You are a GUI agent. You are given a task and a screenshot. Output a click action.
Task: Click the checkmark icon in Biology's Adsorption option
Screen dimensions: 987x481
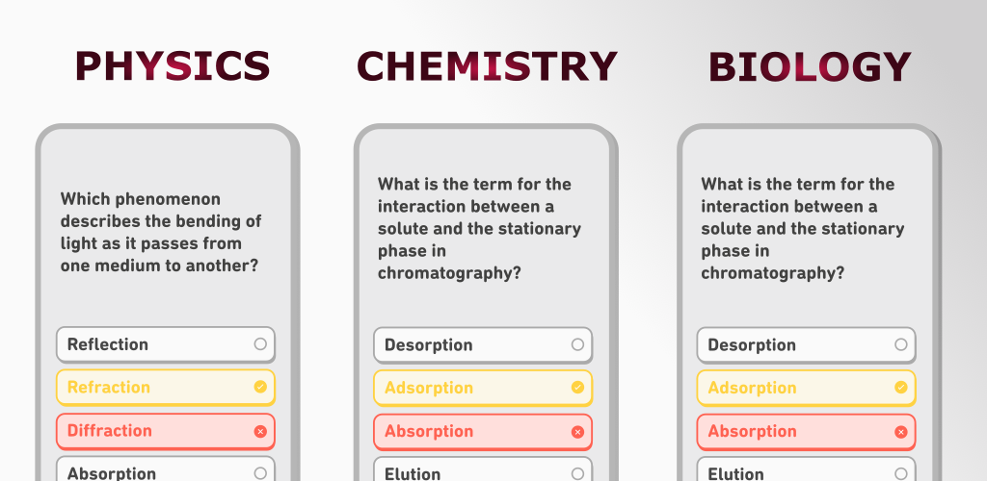click(x=901, y=388)
